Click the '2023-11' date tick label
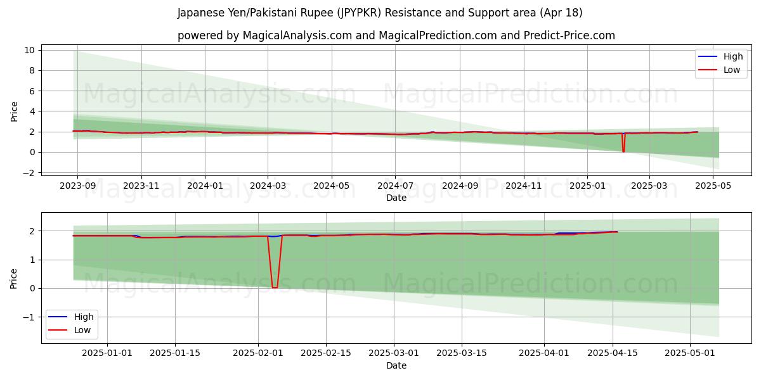Image resolution: width=761 pixels, height=380 pixels. 141,187
